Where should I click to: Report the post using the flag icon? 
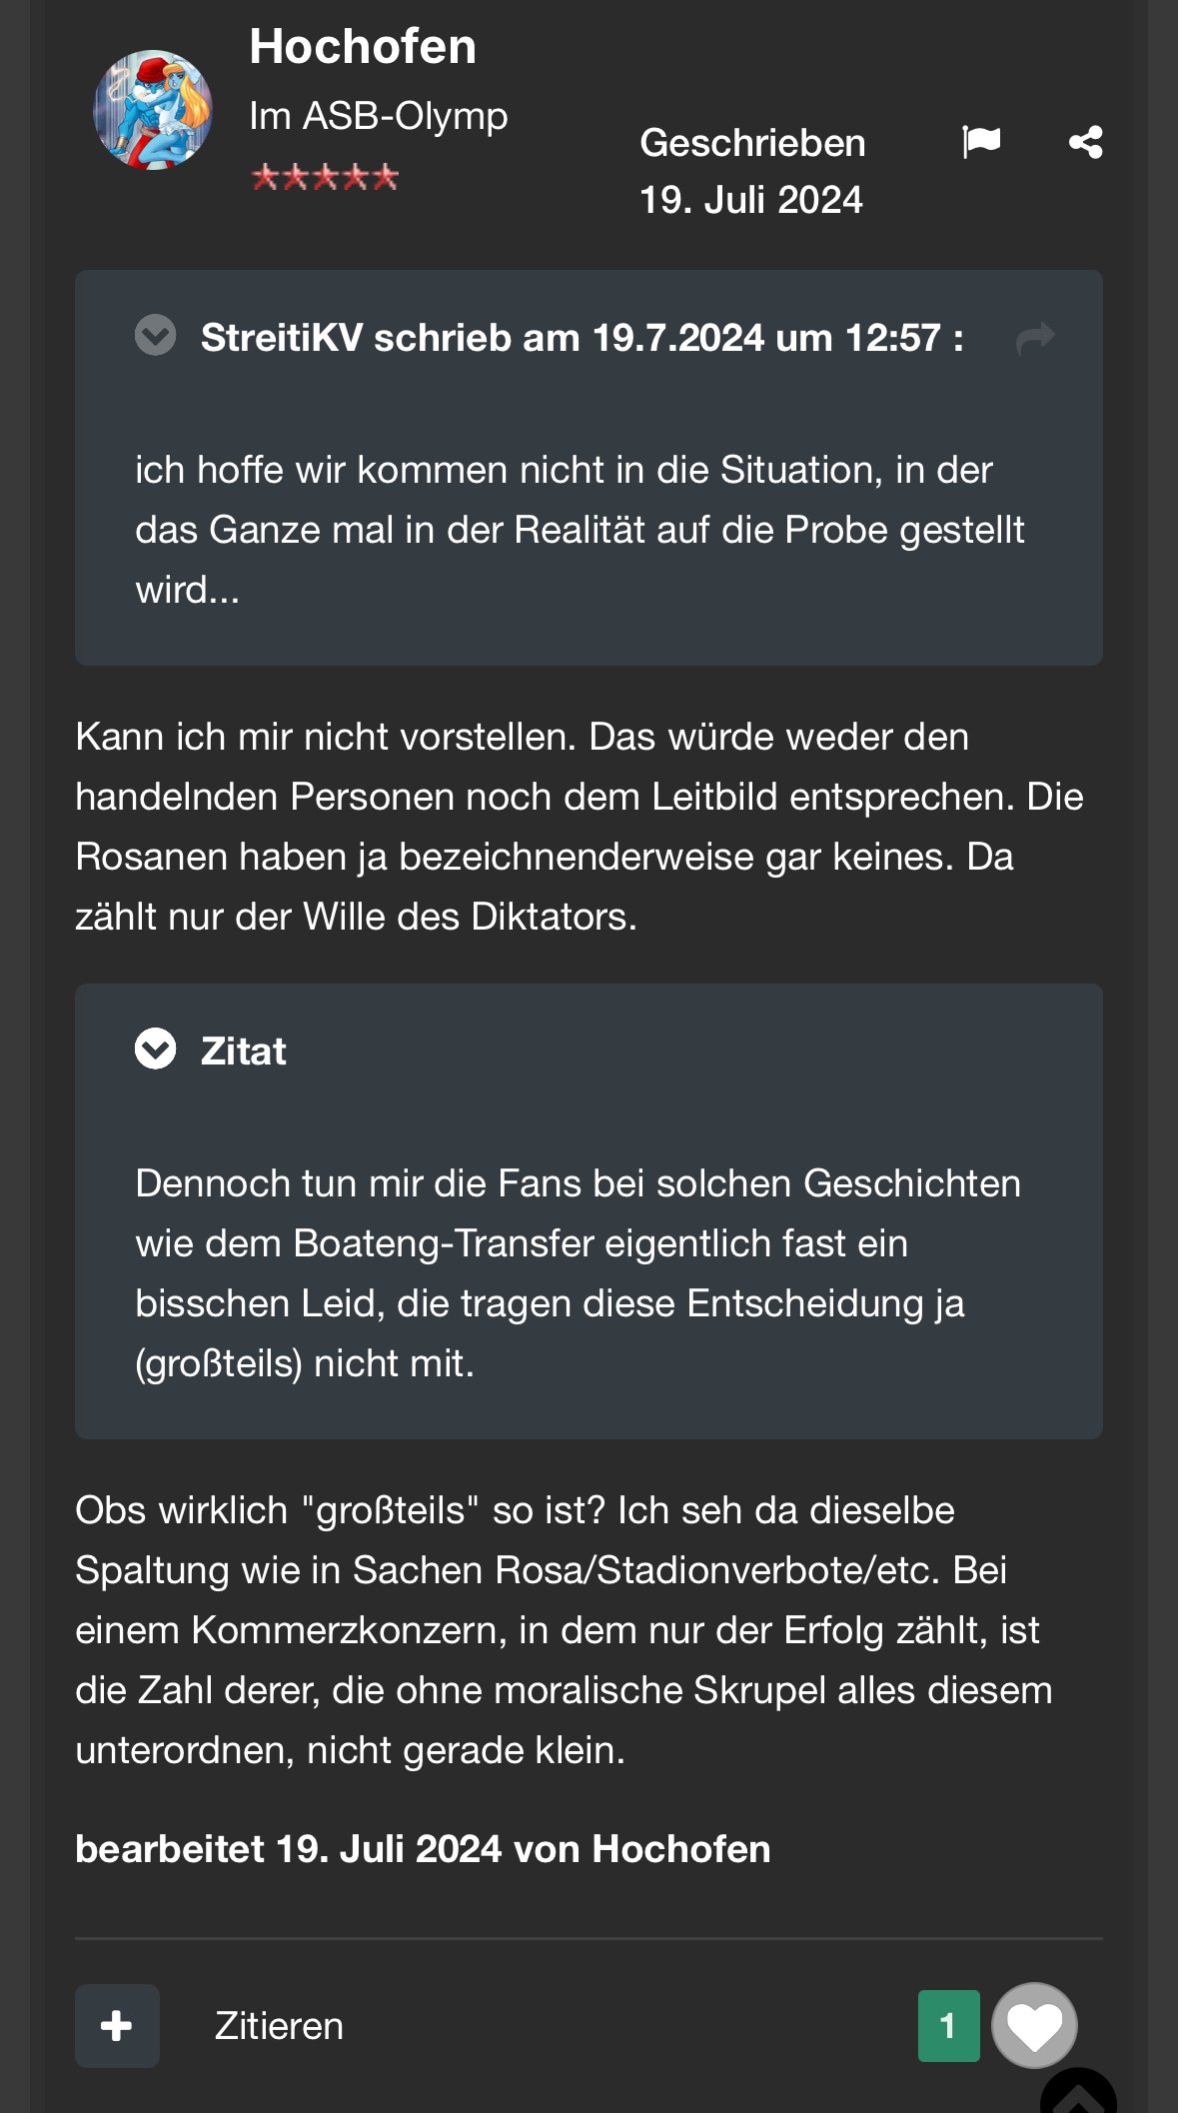(981, 142)
